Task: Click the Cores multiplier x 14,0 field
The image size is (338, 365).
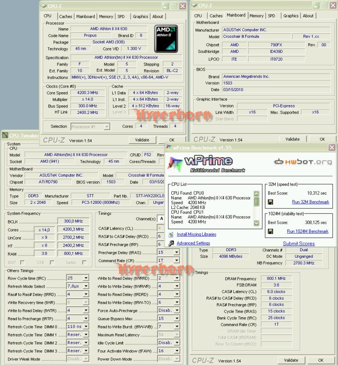Action: pyautogui.click(x=44, y=230)
